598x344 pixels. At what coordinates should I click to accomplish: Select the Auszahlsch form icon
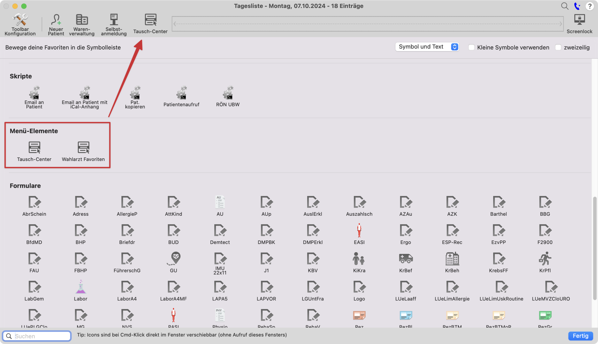359,206
